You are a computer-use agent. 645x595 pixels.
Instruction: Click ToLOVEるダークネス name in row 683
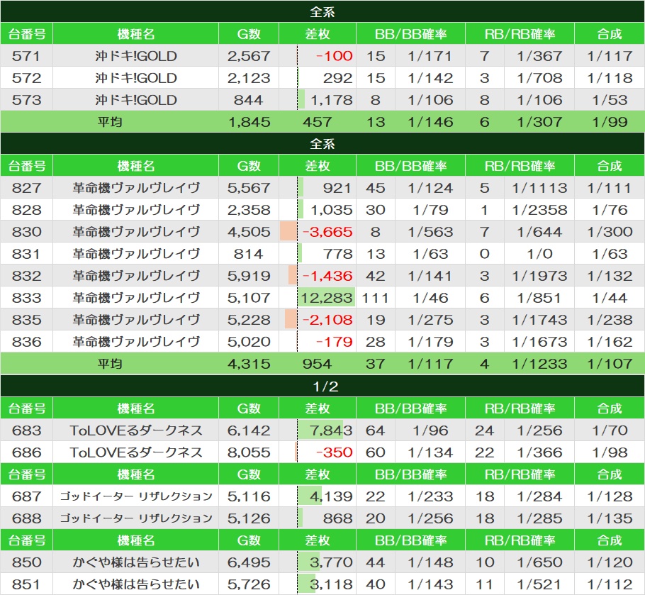(x=136, y=430)
